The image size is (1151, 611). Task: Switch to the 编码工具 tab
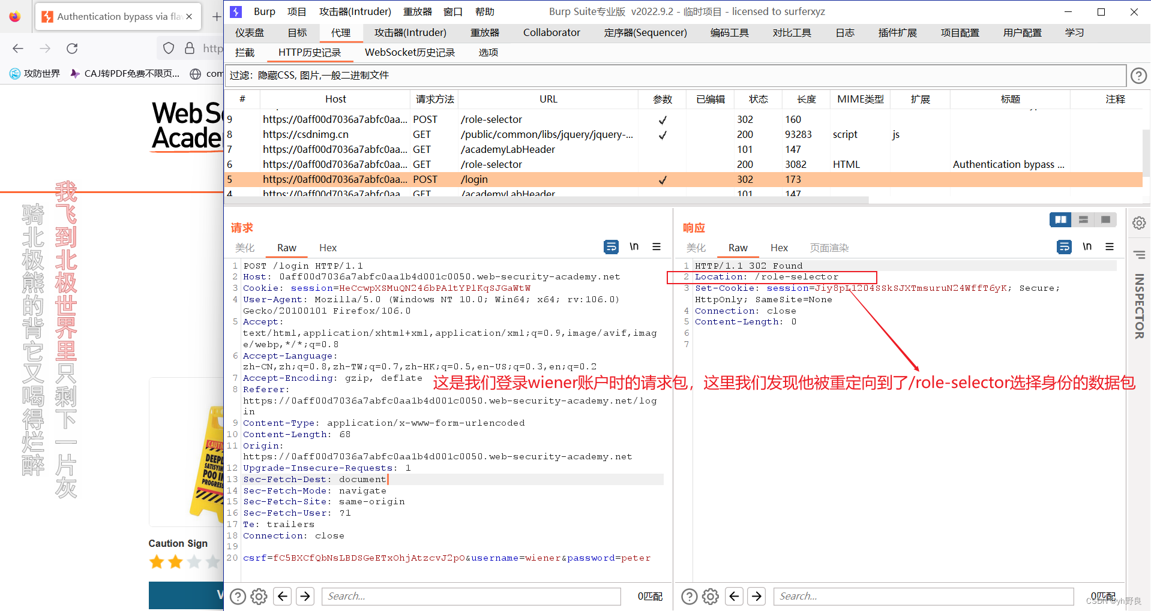point(729,32)
